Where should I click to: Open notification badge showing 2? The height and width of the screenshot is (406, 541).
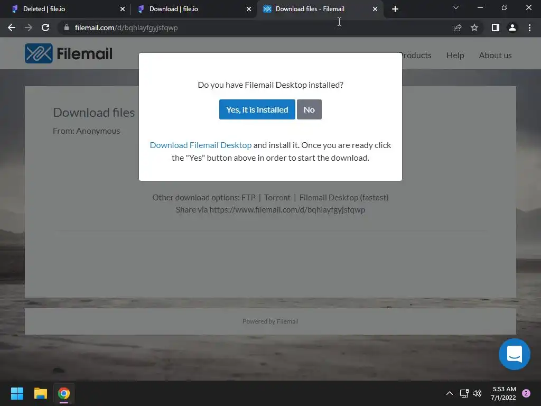click(x=526, y=393)
